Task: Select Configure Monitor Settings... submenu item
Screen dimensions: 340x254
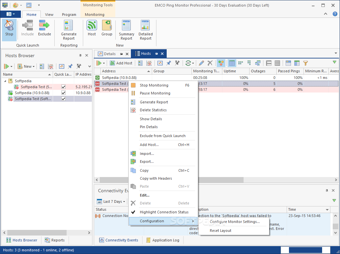Action: click(234, 222)
